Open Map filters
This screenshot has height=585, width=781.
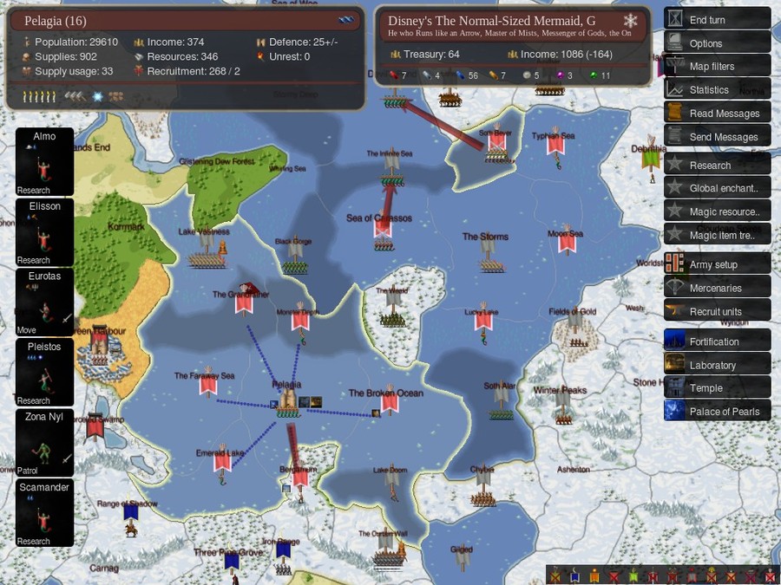[x=717, y=66]
